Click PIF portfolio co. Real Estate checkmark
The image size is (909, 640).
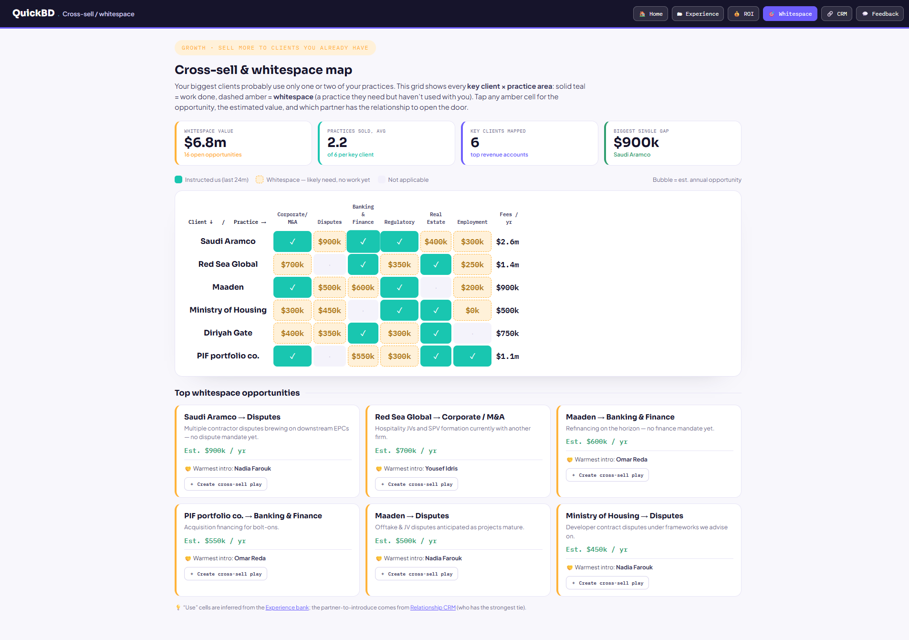[x=436, y=356]
